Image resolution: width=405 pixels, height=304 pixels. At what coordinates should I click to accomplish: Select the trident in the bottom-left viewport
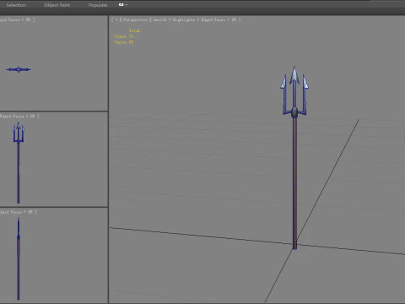pyautogui.click(x=19, y=259)
